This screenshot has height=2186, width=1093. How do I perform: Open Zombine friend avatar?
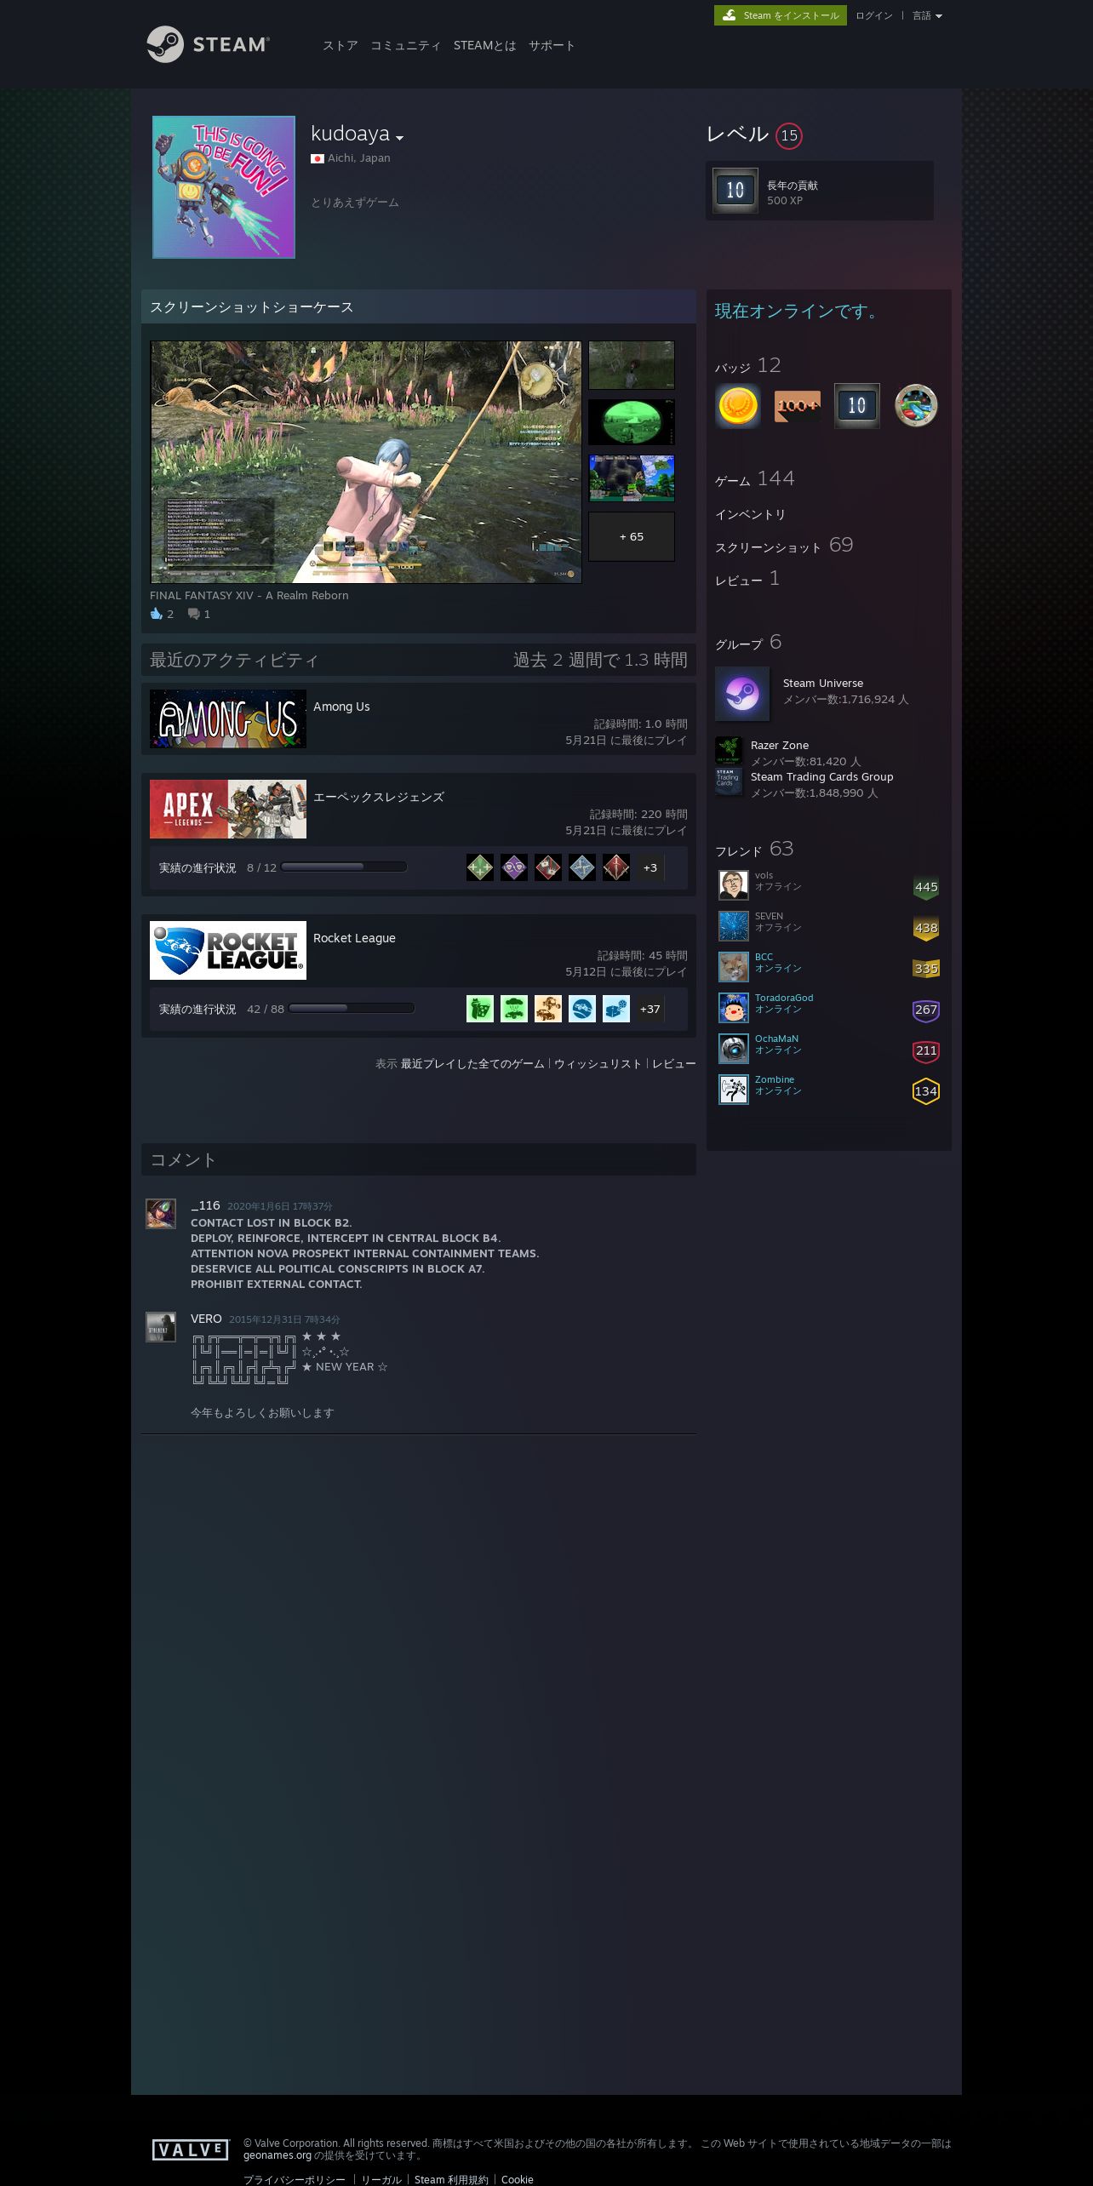[x=733, y=1089]
